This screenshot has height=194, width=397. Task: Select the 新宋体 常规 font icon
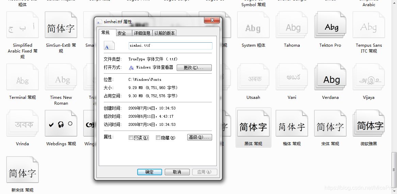click(x=22, y=170)
